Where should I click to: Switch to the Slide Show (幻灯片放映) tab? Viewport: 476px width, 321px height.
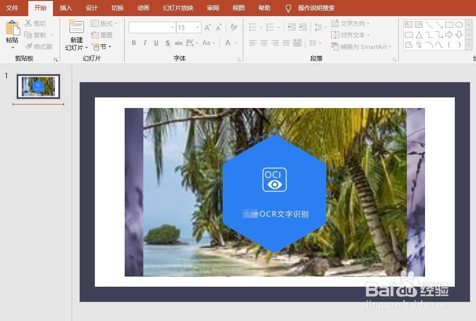[178, 8]
